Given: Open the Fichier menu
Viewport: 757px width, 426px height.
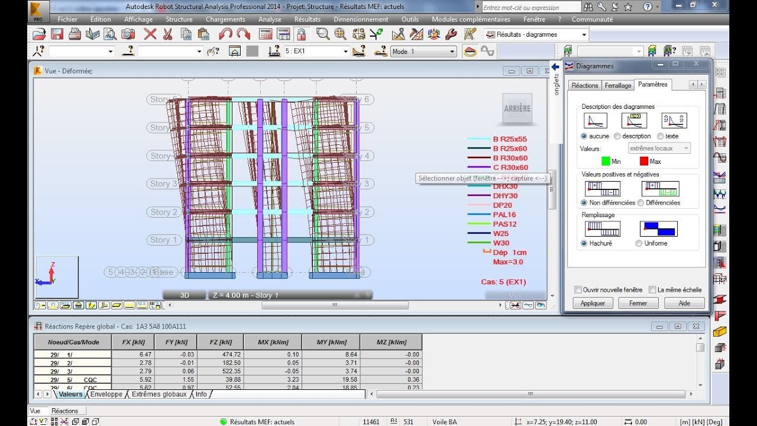Looking at the screenshot, I should click(x=67, y=19).
